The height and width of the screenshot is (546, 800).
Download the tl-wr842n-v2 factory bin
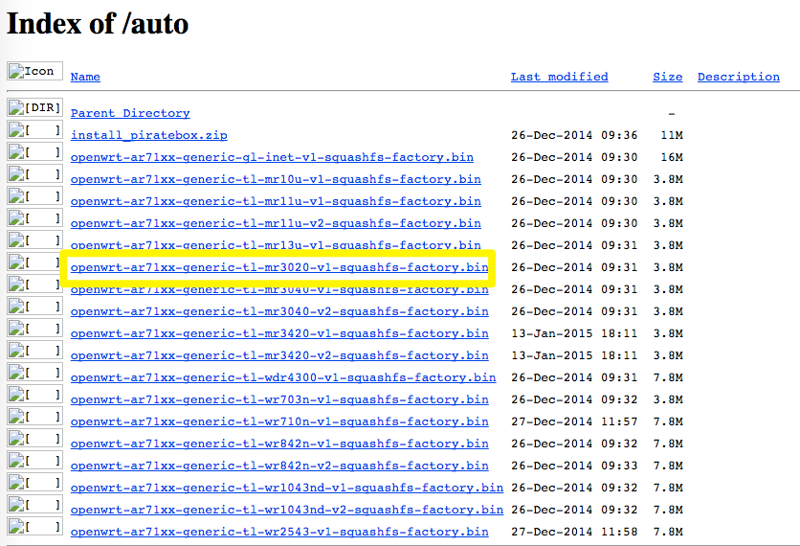tap(279, 465)
